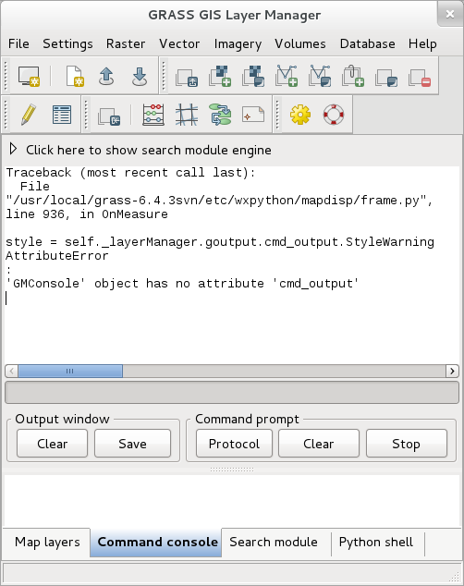
Task: Open the Volumes menu
Action: coord(300,43)
